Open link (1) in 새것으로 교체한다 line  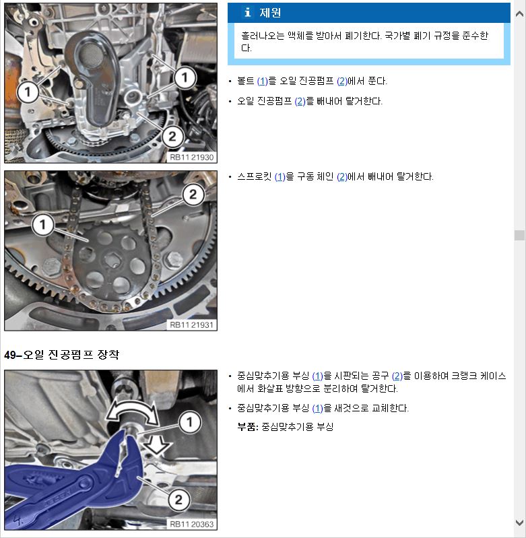coord(317,408)
